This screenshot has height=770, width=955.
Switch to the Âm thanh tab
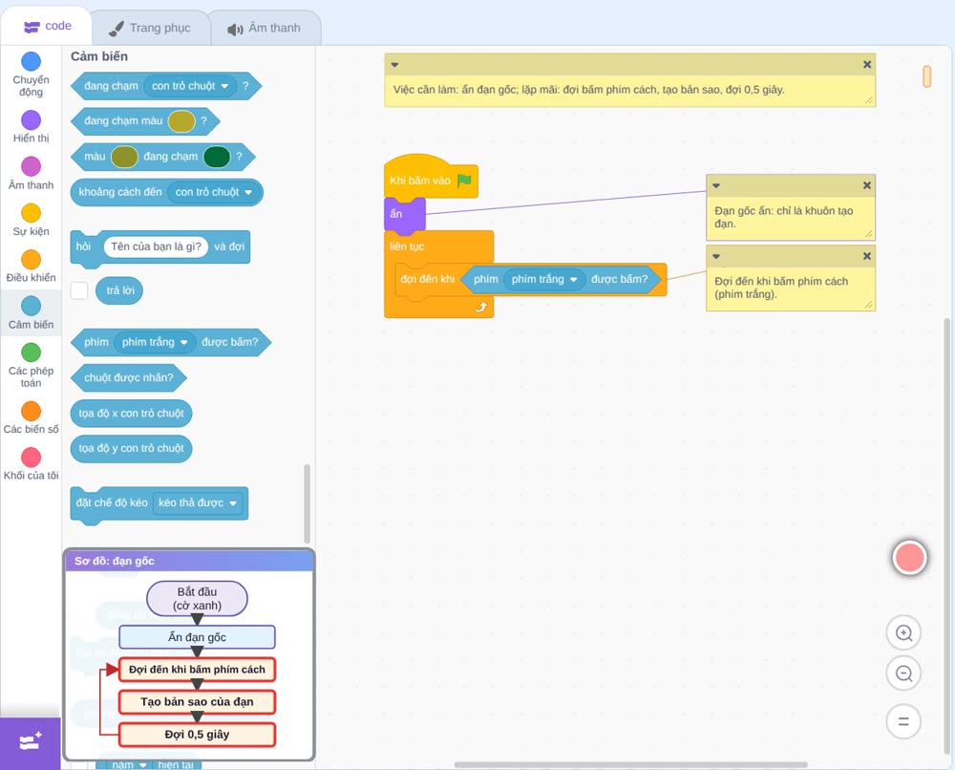(265, 28)
